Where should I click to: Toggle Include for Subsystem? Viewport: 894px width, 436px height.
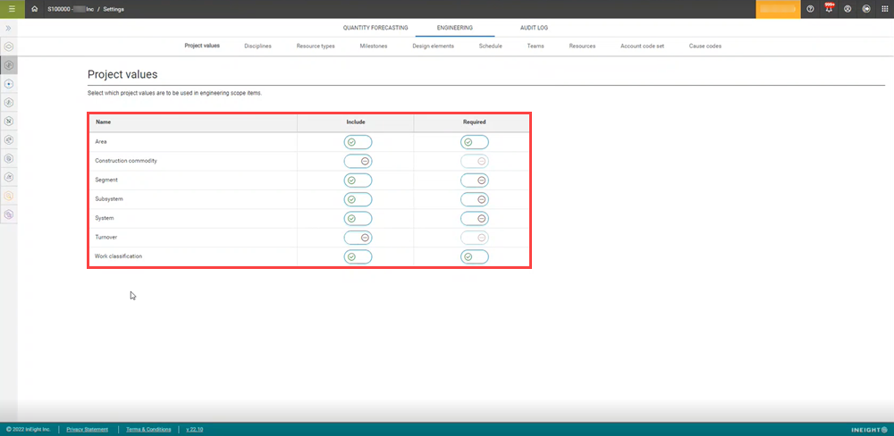coord(358,199)
